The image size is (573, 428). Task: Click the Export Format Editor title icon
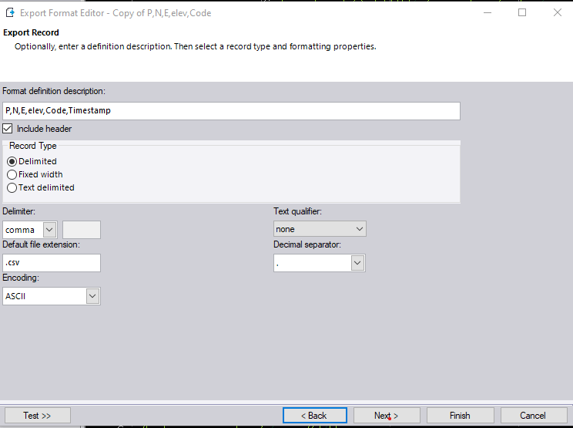pyautogui.click(x=10, y=13)
